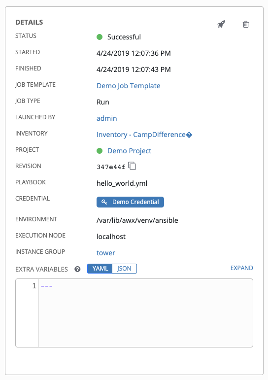Open the tower instance group link
Viewport: 268px width, 380px height.
pyautogui.click(x=105, y=253)
